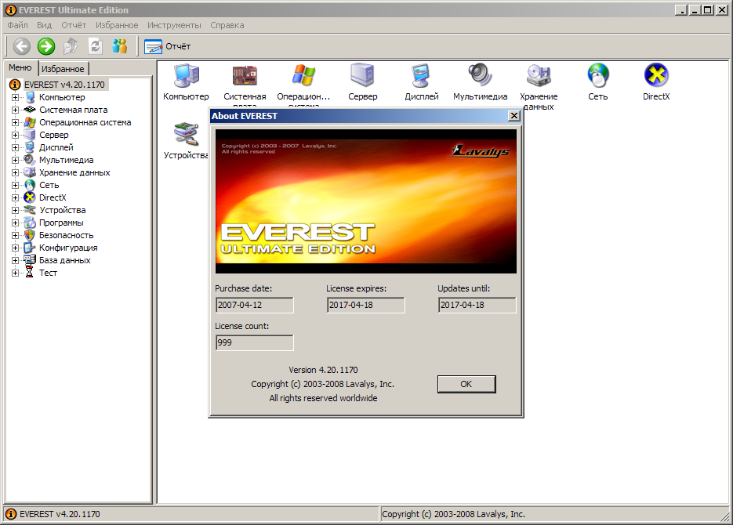733x525 pixels.
Task: Switch to the Избранное tab
Action: 63,69
